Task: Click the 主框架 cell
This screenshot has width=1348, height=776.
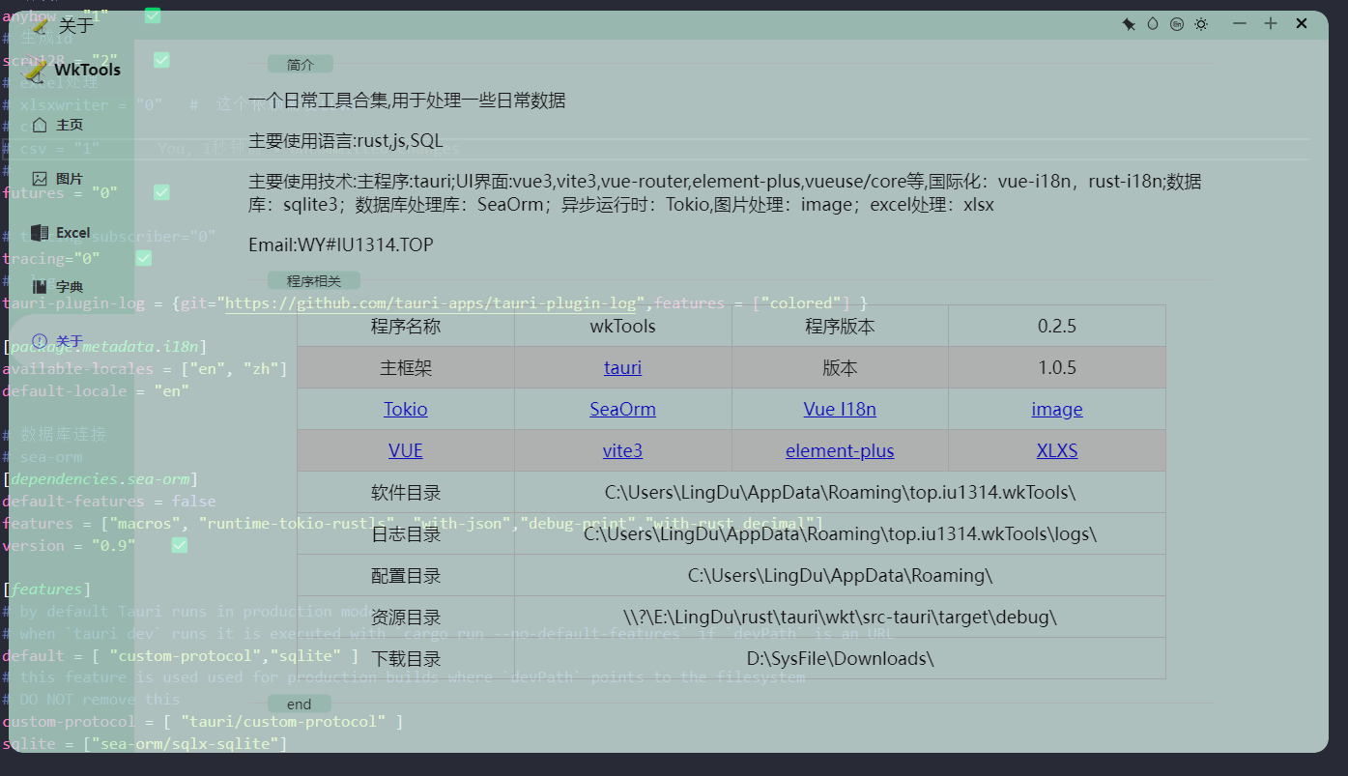Action: [x=406, y=368]
